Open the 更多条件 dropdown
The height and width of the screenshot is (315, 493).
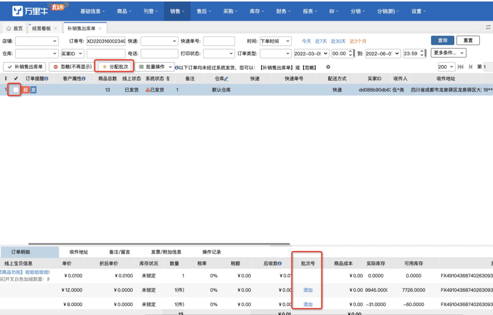(x=448, y=53)
